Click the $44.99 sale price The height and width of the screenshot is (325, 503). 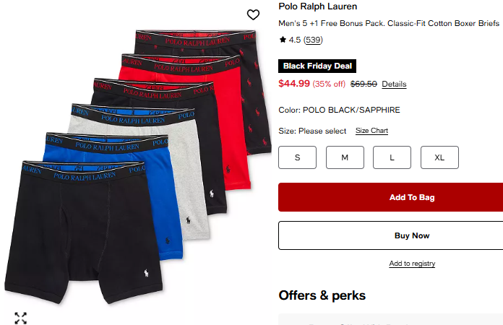point(294,84)
